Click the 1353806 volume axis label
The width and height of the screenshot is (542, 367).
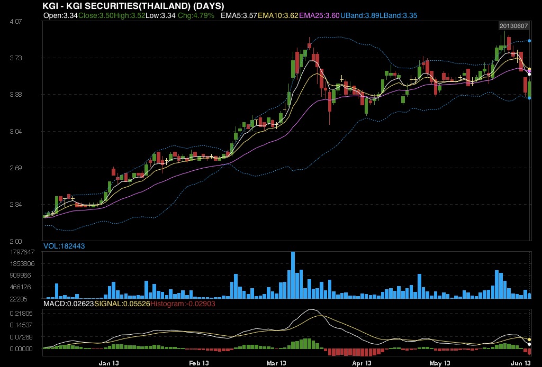click(x=22, y=264)
